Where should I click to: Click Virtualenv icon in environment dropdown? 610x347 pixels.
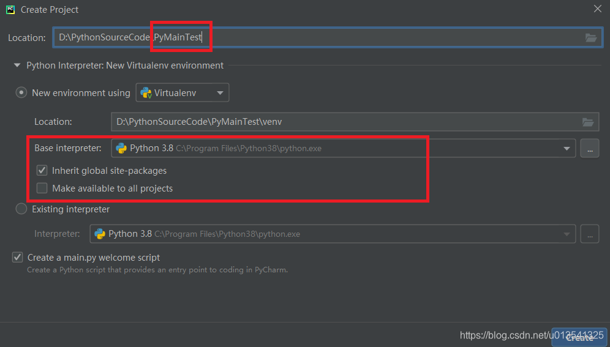[146, 93]
